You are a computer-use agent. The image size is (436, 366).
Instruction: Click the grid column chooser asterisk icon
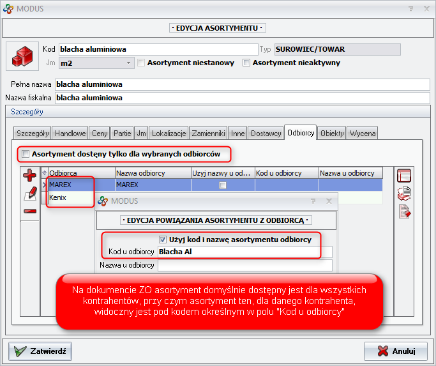tap(44, 173)
